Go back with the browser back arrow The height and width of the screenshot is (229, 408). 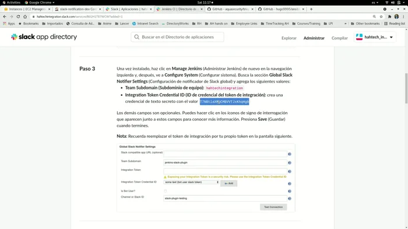pos(5,16)
